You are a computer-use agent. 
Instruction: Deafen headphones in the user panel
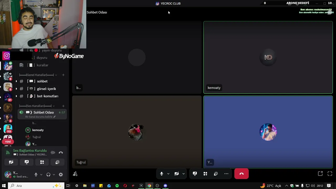click(48, 175)
